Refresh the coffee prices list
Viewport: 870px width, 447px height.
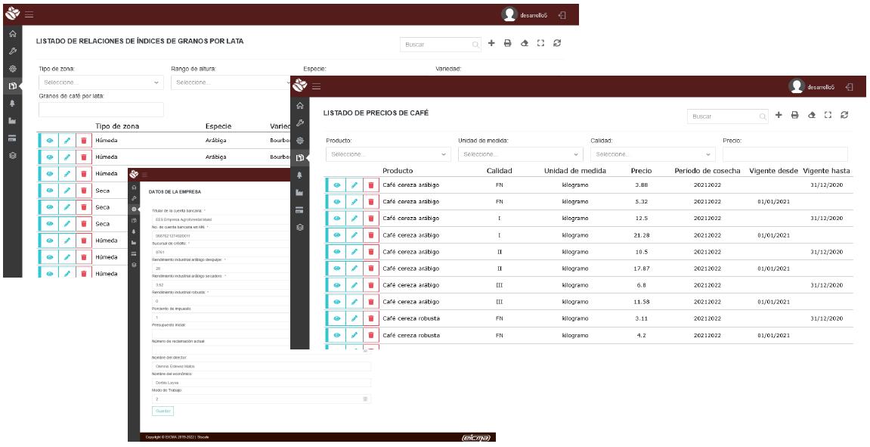coord(844,116)
